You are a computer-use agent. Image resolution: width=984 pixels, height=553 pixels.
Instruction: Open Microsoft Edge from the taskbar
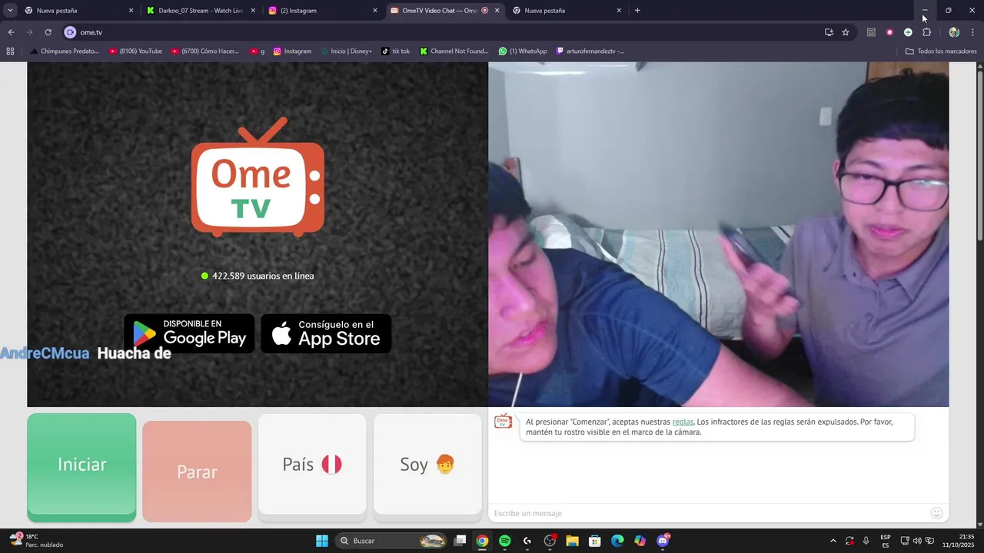[617, 541]
